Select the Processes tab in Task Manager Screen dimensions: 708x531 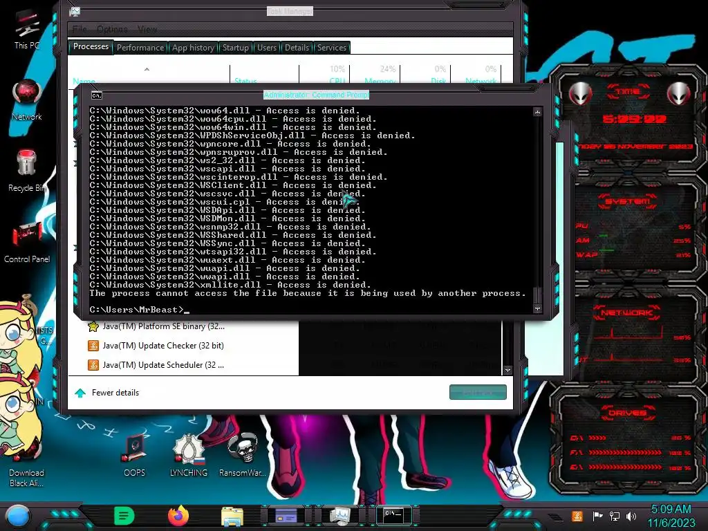[91, 46]
